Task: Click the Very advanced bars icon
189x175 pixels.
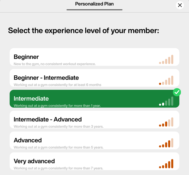Action: point(166,164)
